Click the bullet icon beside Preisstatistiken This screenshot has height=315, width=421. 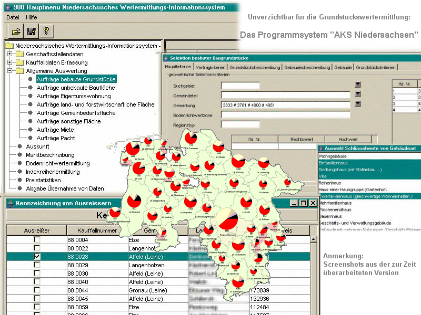pos(20,180)
